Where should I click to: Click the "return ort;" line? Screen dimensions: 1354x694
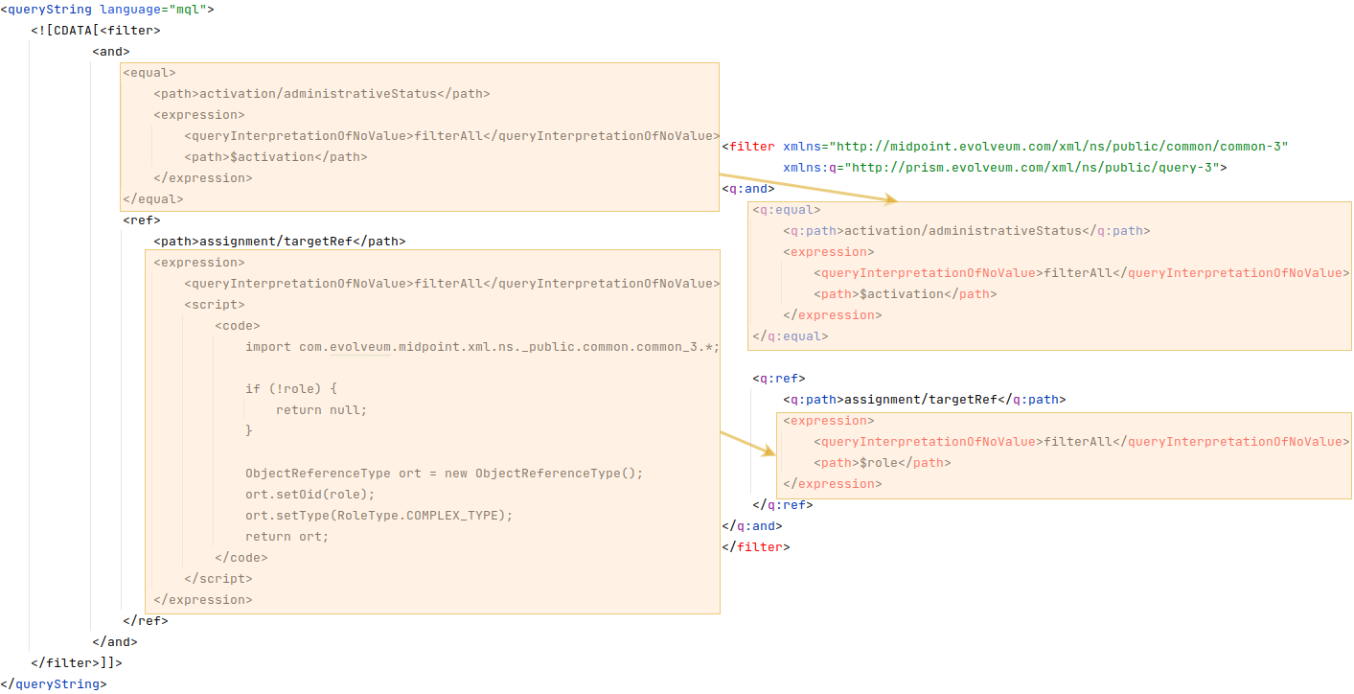pyautogui.click(x=287, y=537)
